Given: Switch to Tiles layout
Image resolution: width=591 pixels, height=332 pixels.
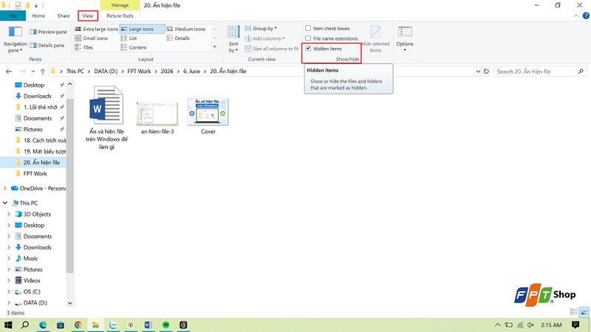Looking at the screenshot, I should (84, 47).
